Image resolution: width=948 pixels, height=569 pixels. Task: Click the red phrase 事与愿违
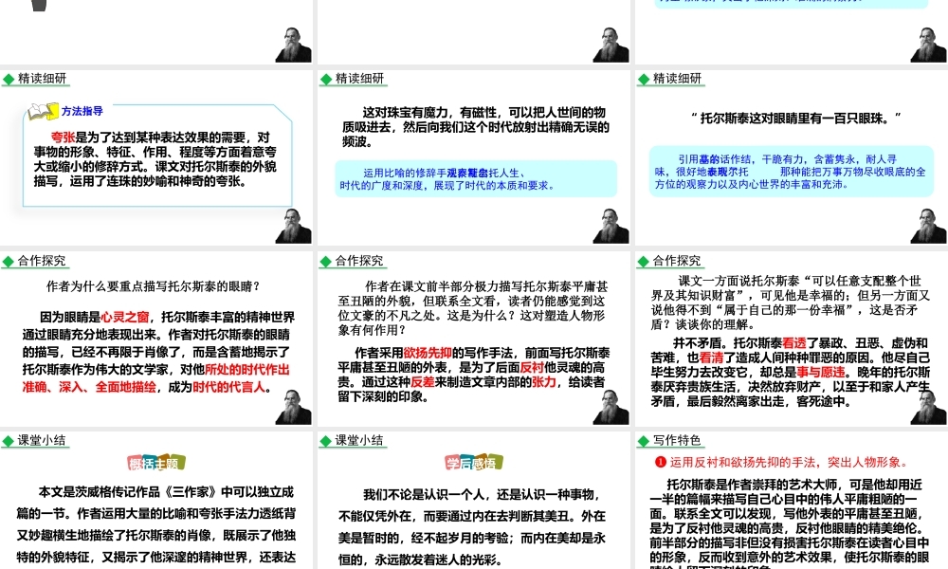coord(820,372)
